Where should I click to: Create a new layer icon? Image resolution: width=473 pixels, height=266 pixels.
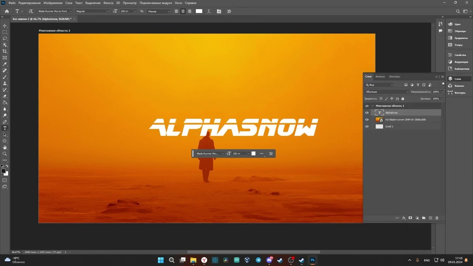[x=431, y=218]
